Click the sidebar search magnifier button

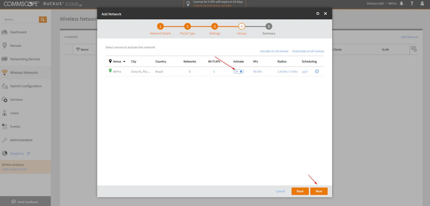pyautogui.click(x=43, y=20)
